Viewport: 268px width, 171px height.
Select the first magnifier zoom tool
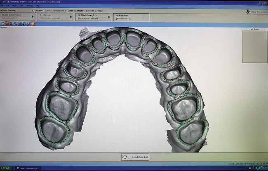(12, 24)
